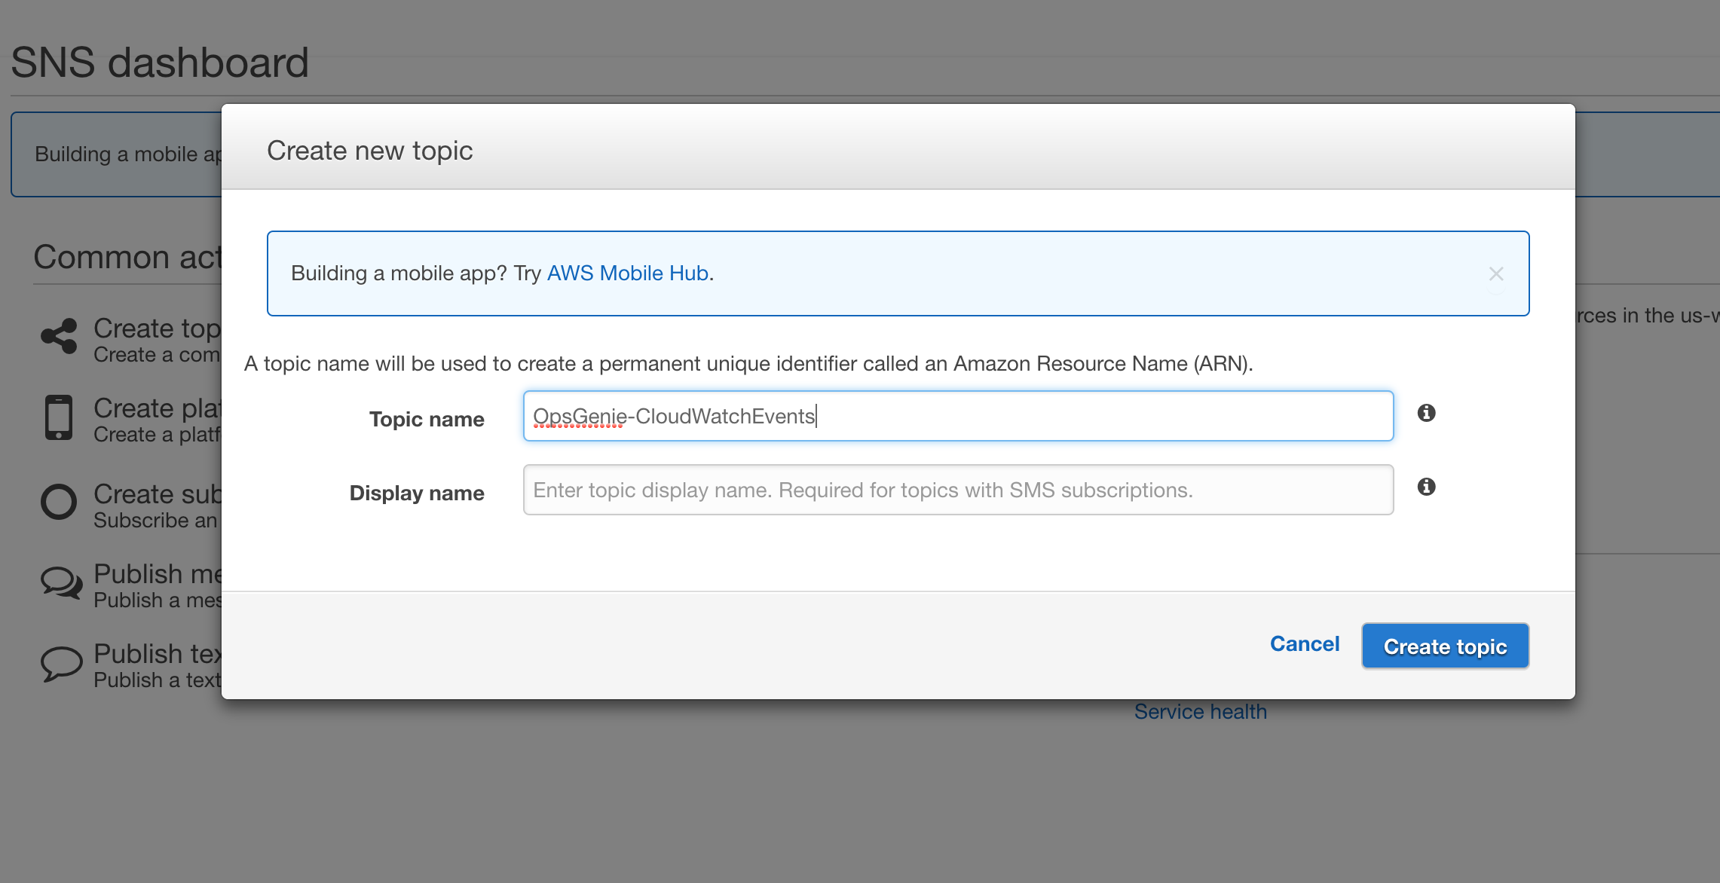The width and height of the screenshot is (1720, 883).
Task: Dismiss the AWS Mobile Hub banner in dialog
Action: (1496, 273)
